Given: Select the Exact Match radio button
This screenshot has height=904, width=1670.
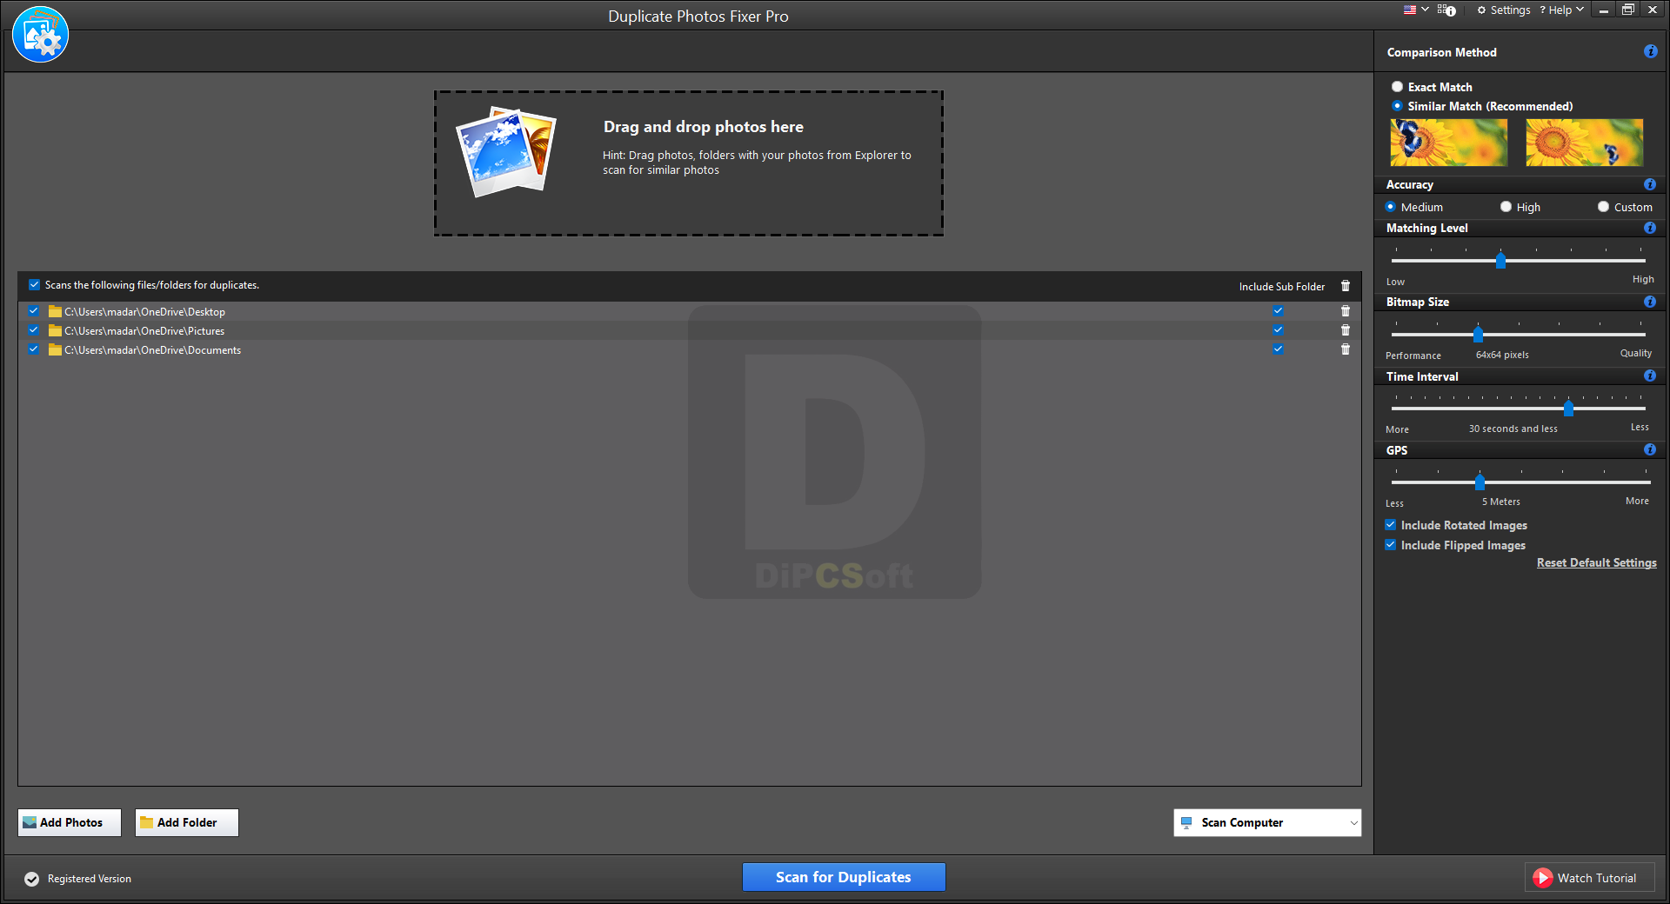Looking at the screenshot, I should 1397,87.
